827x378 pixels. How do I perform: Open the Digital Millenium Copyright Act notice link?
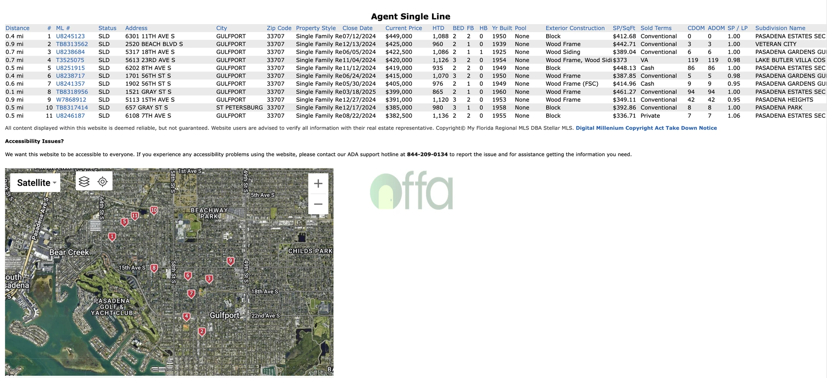pyautogui.click(x=646, y=128)
